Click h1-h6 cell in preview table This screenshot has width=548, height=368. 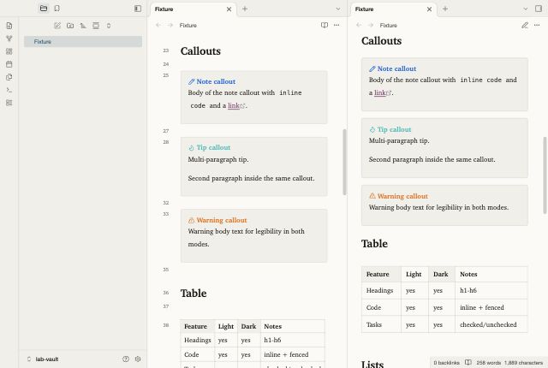[491, 290]
